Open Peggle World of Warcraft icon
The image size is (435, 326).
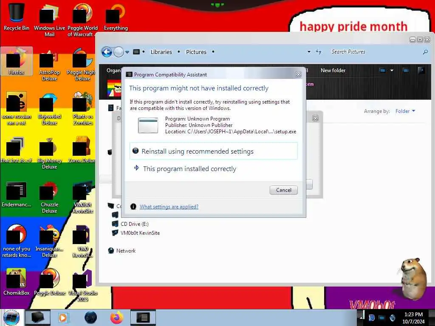[x=82, y=20]
